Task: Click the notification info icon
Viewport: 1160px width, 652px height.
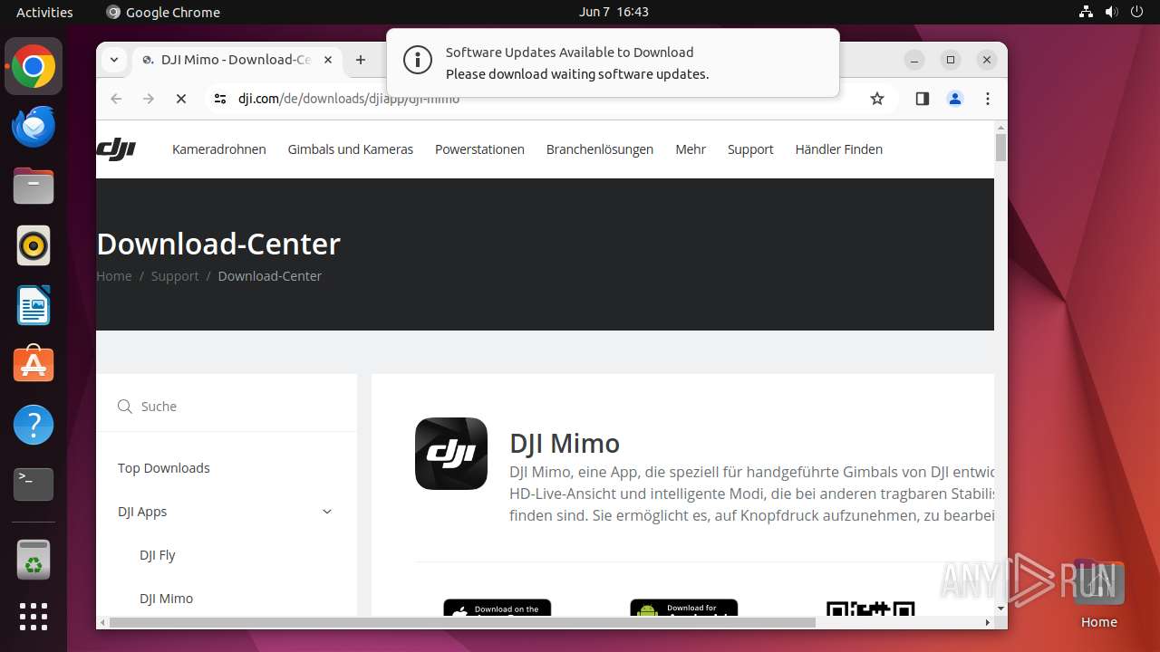Action: [417, 61]
